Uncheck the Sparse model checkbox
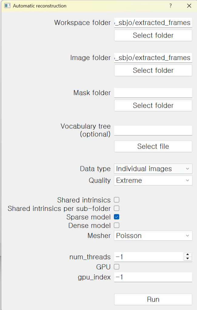The height and width of the screenshot is (310, 197). tap(117, 217)
